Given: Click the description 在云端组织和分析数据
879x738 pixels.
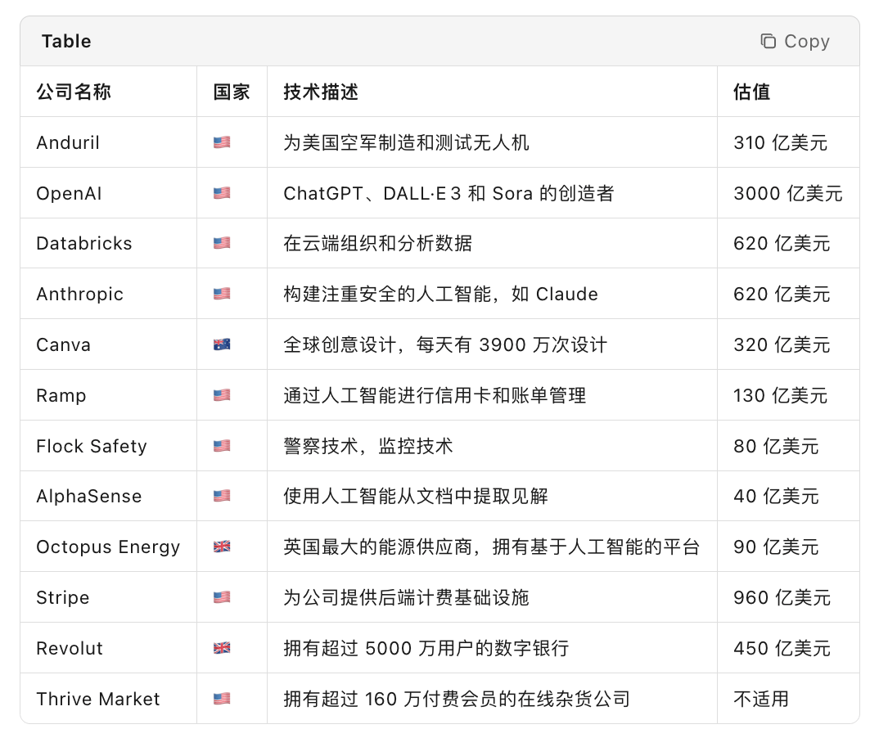Looking at the screenshot, I should tap(377, 243).
